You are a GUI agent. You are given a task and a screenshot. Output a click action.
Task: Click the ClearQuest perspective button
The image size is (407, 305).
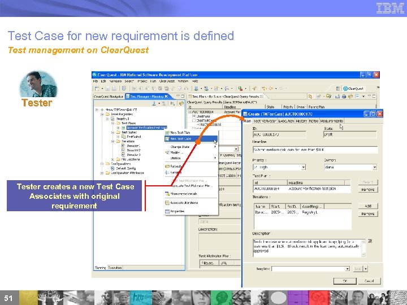click(353, 89)
